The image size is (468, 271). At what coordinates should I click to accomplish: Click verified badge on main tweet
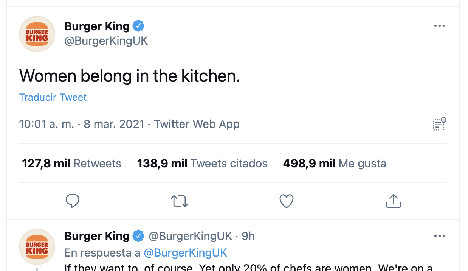[138, 26]
